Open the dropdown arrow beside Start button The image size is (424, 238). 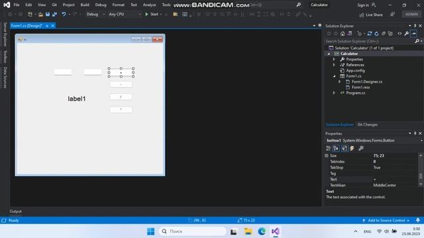pos(161,15)
